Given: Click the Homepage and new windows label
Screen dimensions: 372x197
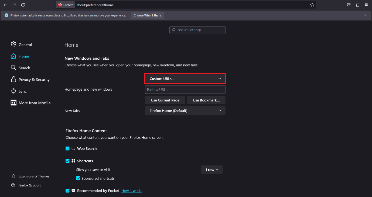Looking at the screenshot, I should pos(88,89).
